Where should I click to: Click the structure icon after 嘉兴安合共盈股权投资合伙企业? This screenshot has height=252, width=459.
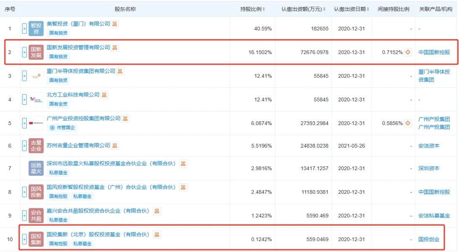pyautogui.click(x=157, y=211)
